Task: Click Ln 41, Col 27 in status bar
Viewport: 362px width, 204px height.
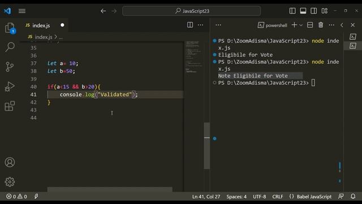Action: 206,197
